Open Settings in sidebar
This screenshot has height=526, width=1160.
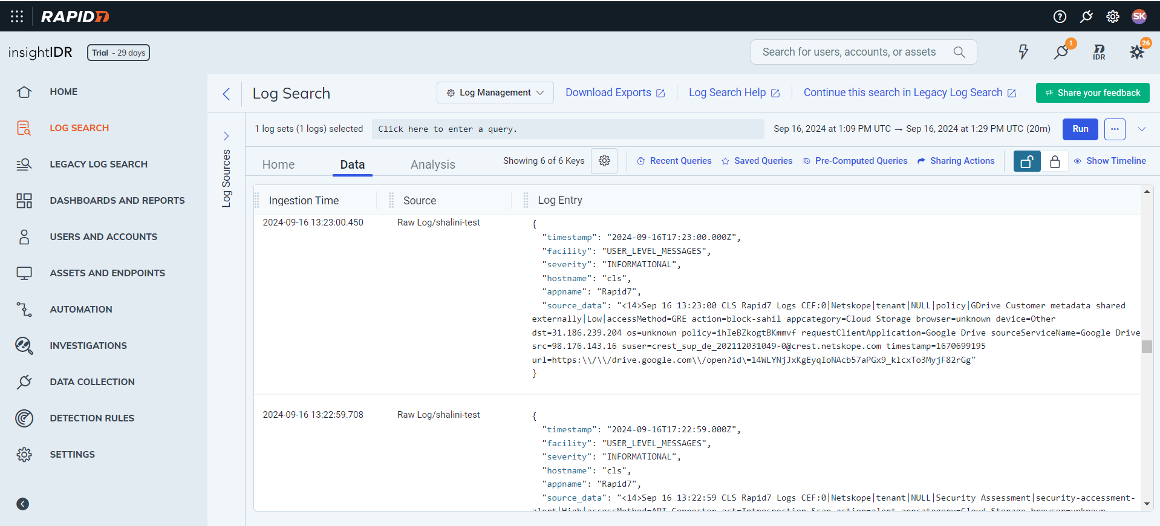72,455
